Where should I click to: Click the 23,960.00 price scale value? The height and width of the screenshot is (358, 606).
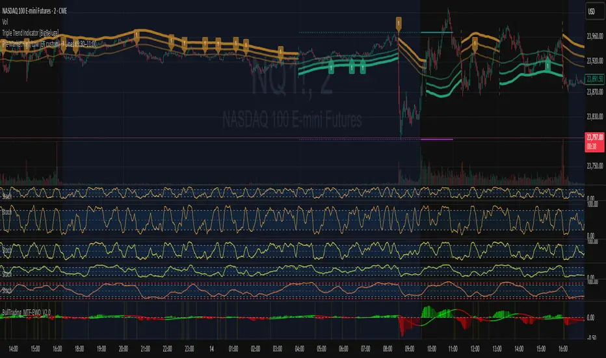click(x=595, y=36)
